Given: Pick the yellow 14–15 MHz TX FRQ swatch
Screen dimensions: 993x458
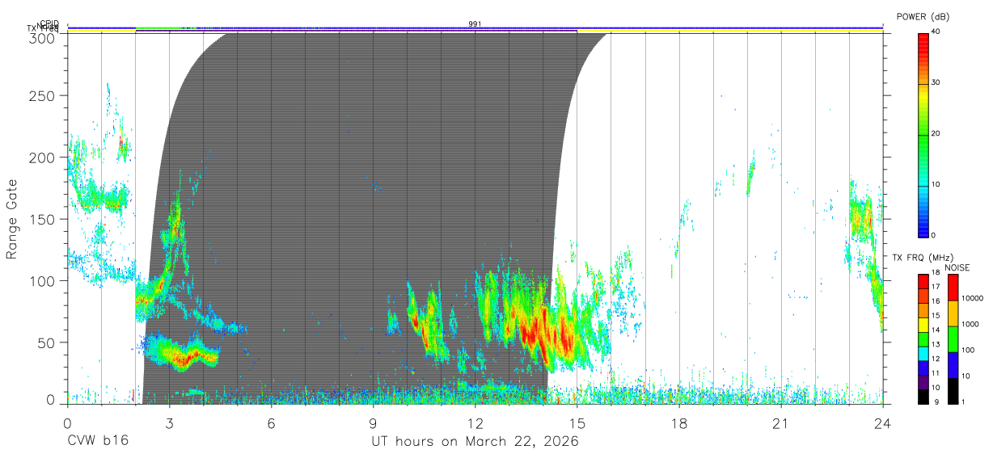Looking at the screenshot, I should [923, 324].
